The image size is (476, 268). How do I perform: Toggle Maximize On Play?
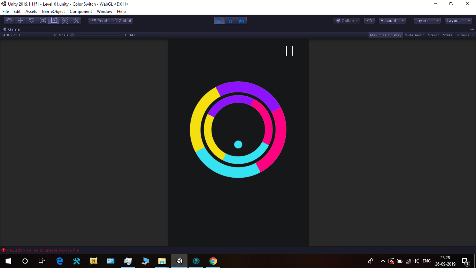tap(386, 35)
